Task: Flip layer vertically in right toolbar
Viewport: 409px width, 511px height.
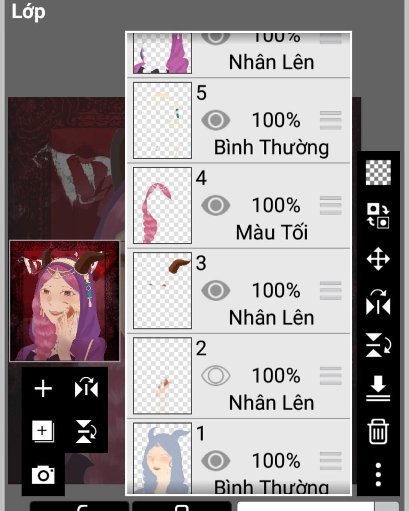Action: pos(378,345)
